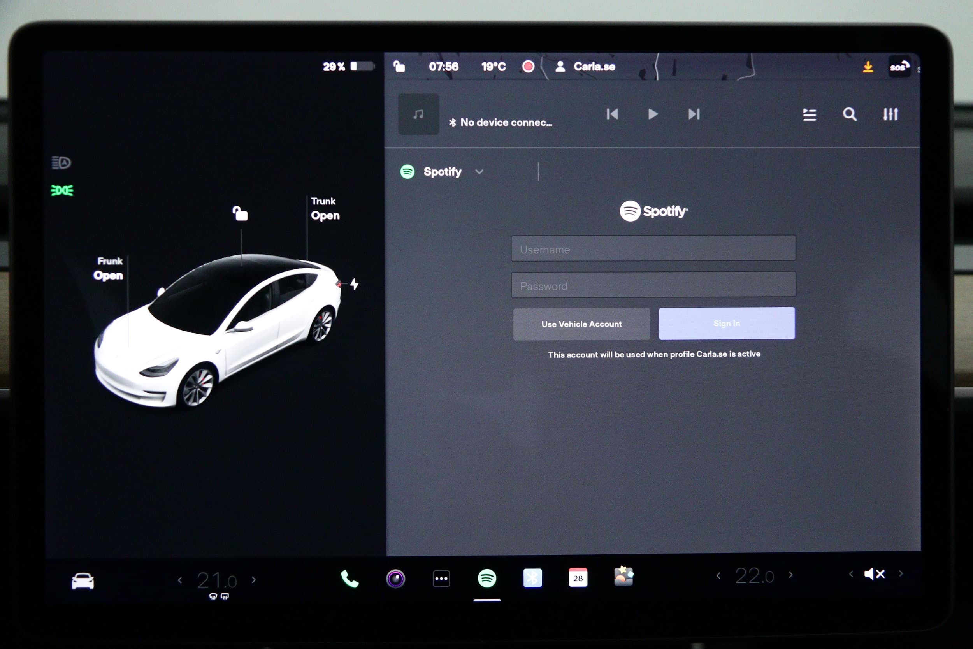Tap the charge port lightning bolt icon
The width and height of the screenshot is (973, 649).
click(x=355, y=284)
